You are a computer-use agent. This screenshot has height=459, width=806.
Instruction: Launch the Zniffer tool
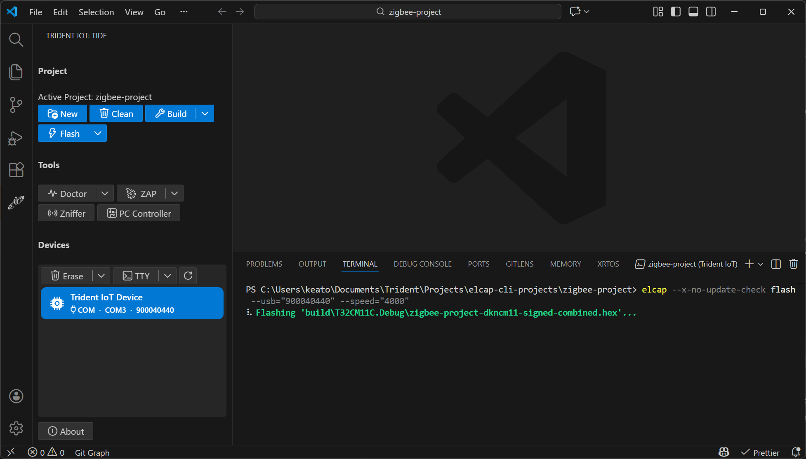(66, 213)
